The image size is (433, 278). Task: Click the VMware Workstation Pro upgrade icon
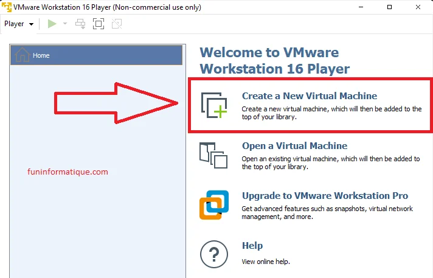(x=214, y=205)
